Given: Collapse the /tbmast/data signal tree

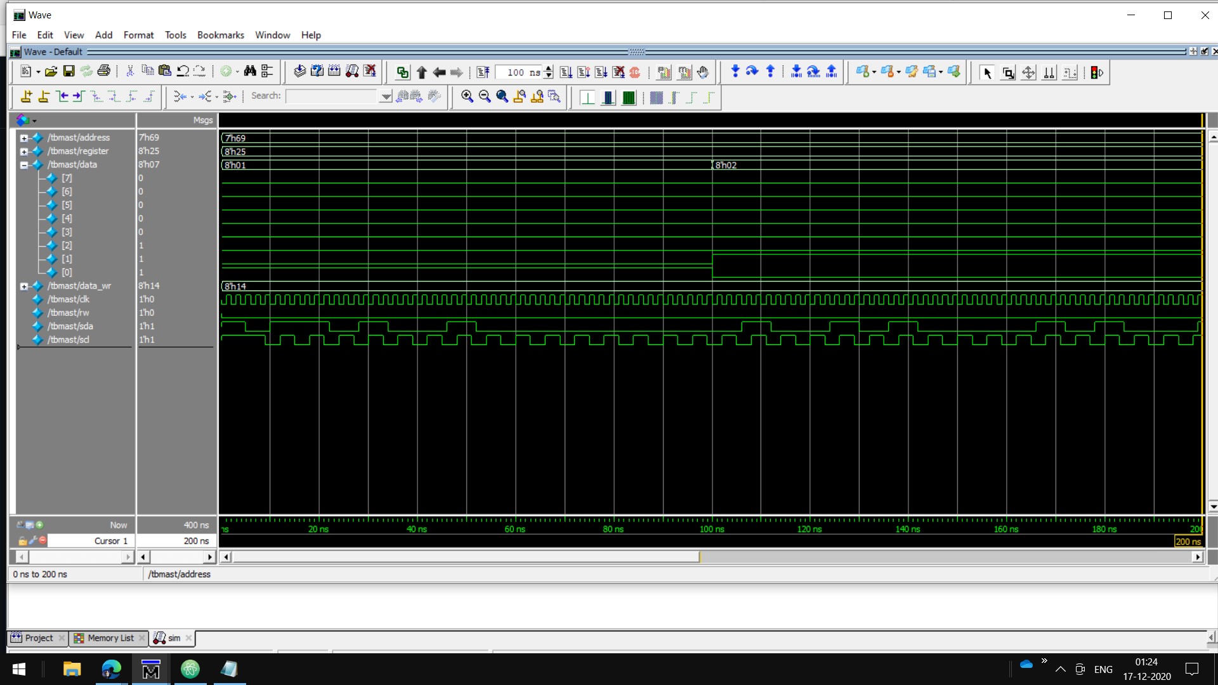Looking at the screenshot, I should point(24,165).
